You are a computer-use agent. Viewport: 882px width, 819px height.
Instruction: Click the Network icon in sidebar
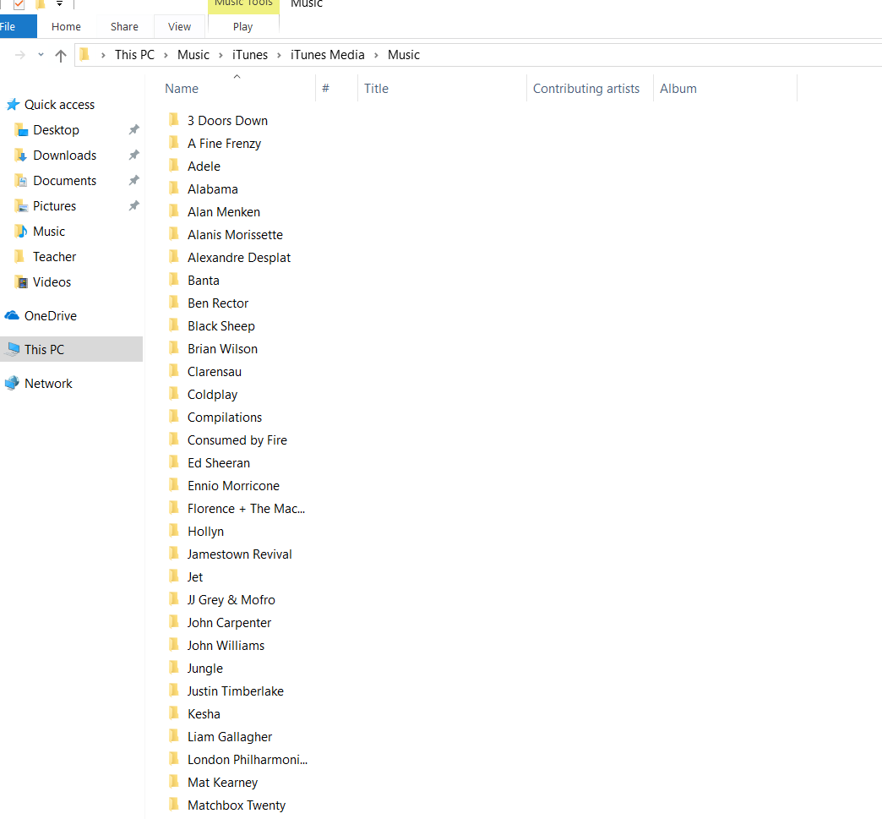point(12,384)
